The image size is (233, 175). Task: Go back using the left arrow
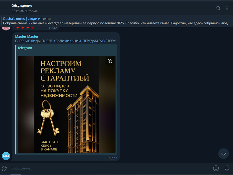click(5, 8)
